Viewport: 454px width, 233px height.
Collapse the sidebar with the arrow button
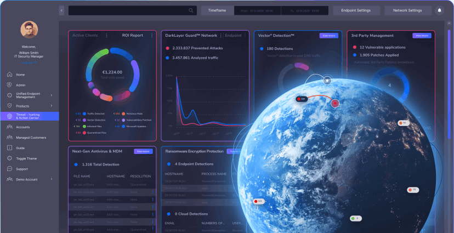(x=61, y=10)
